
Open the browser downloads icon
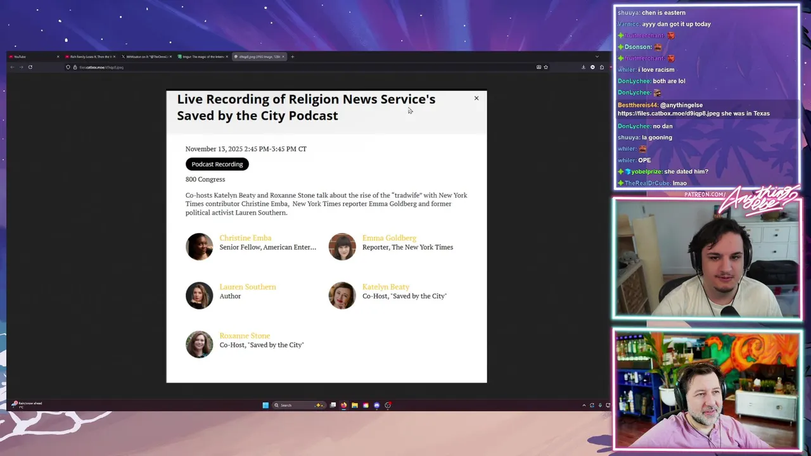584,67
